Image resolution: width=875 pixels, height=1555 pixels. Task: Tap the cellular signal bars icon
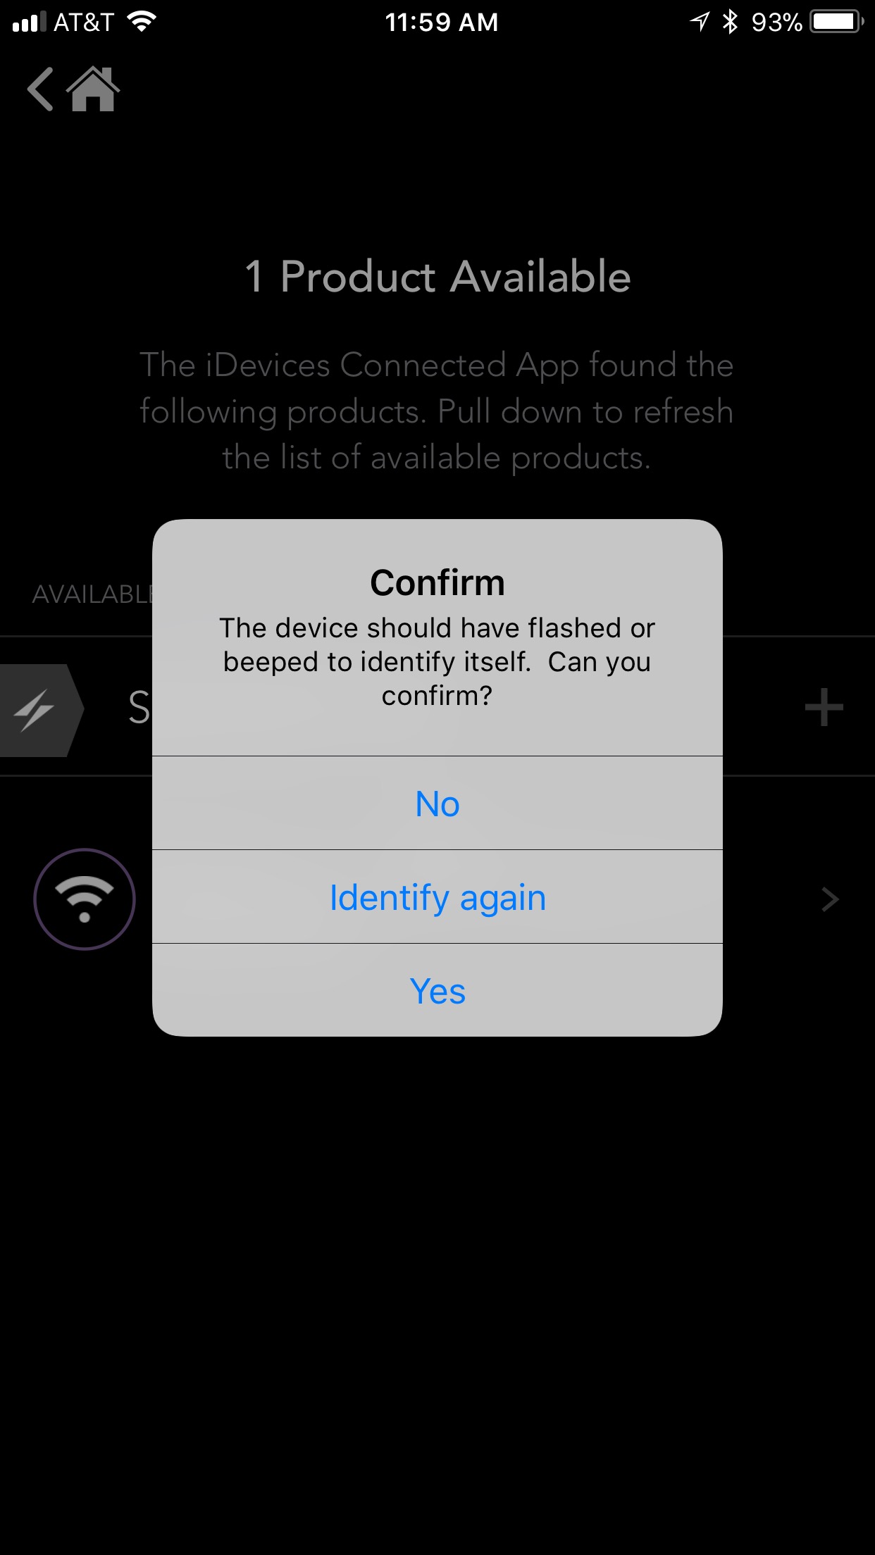point(30,22)
